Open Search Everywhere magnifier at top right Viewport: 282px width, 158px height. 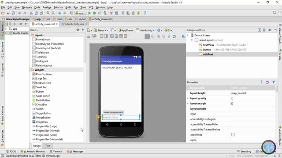pos(275,13)
